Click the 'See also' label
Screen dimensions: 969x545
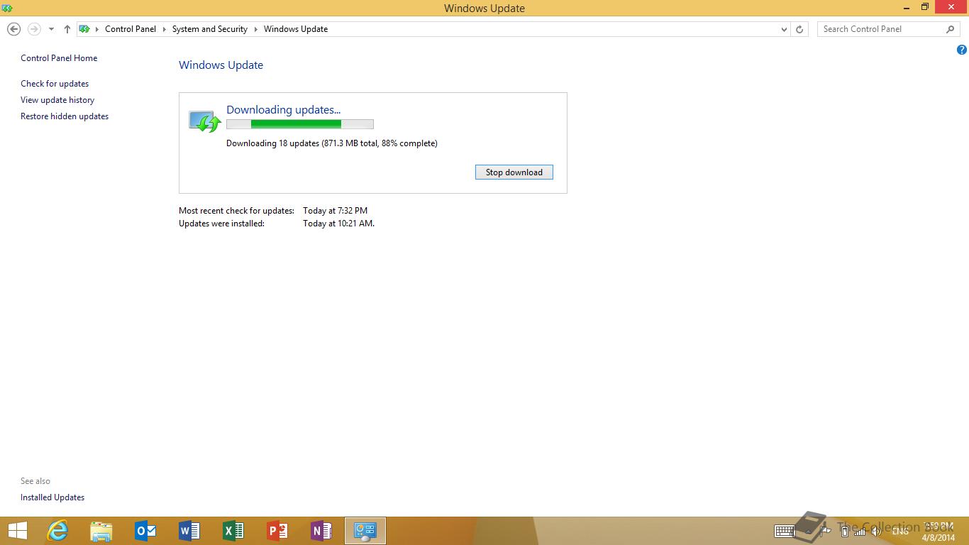[x=35, y=481]
